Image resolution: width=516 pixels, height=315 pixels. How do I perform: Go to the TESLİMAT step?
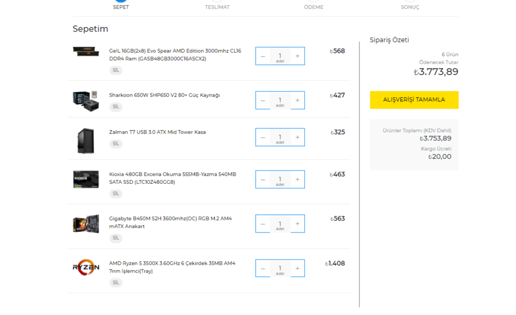pos(217,7)
